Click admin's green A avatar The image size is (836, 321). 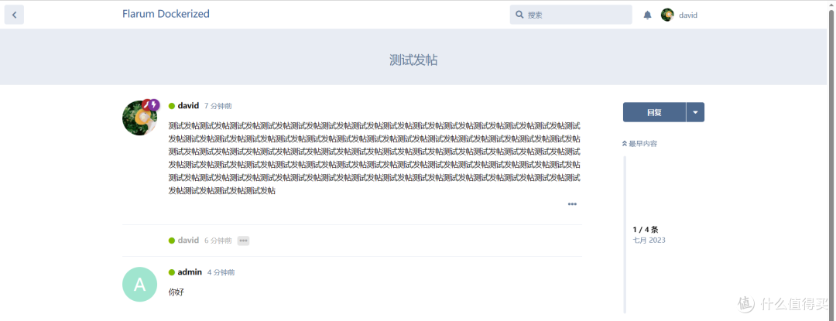pyautogui.click(x=139, y=285)
